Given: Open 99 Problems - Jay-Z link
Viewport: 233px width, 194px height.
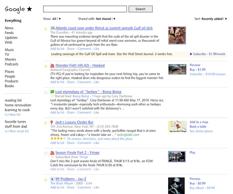Looking at the screenshot, I should [71, 179].
